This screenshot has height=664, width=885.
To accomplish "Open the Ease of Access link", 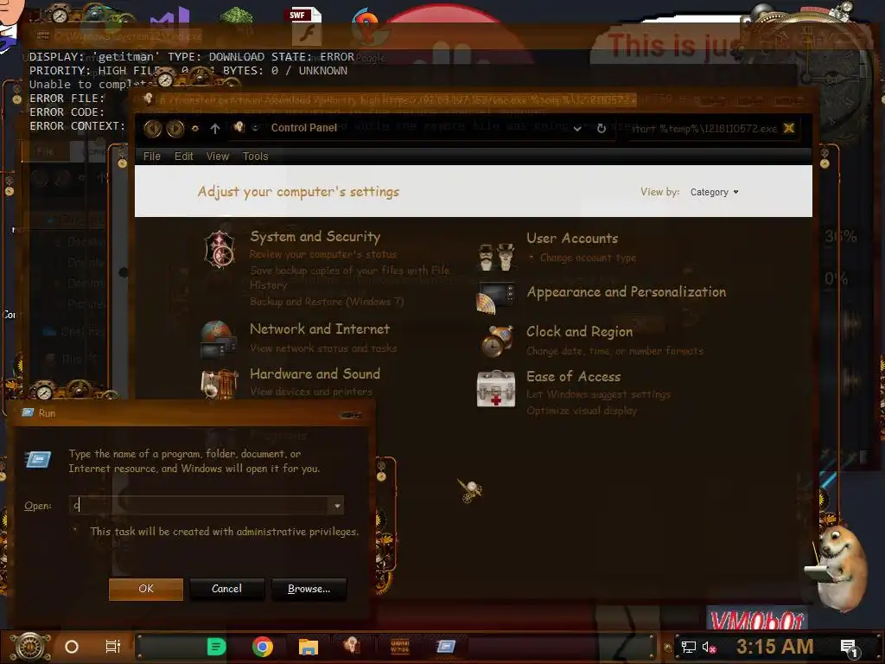I will point(574,377).
